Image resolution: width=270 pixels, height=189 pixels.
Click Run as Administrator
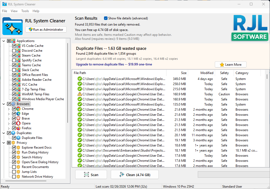pyautogui.click(x=46, y=29)
